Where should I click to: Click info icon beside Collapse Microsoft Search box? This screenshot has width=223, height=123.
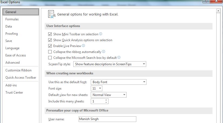tap(119, 57)
